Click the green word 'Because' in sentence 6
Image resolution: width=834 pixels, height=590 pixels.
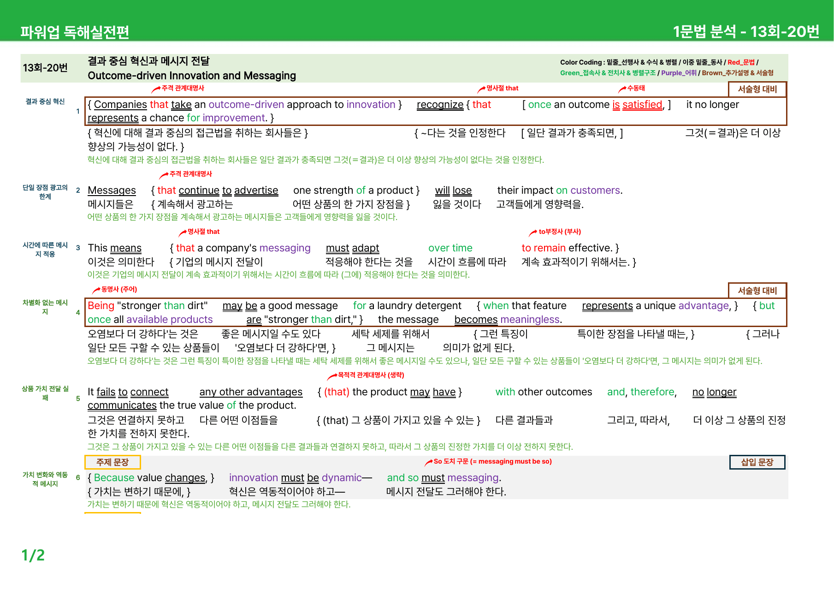[114, 478]
